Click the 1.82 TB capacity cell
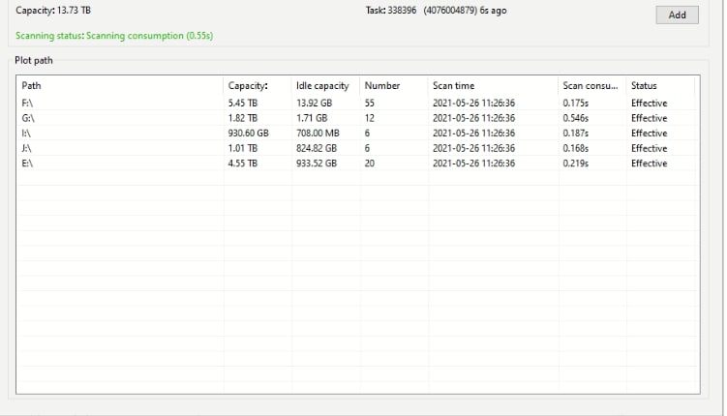727x416 pixels. point(242,118)
